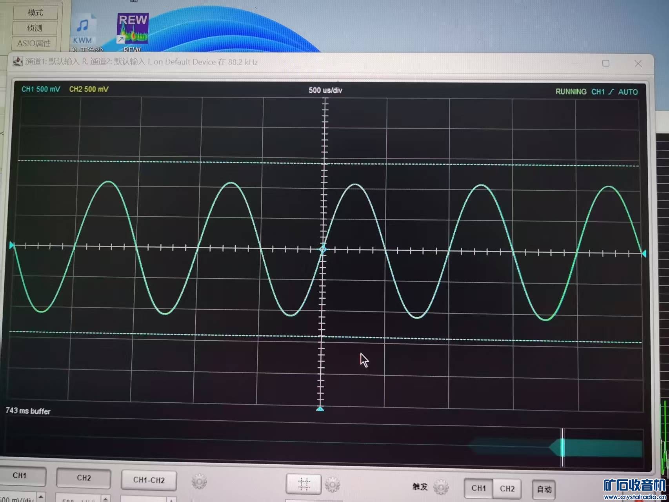Click the 500 us/div timebase readout
Viewport: 669px width, 502px height.
click(x=325, y=90)
